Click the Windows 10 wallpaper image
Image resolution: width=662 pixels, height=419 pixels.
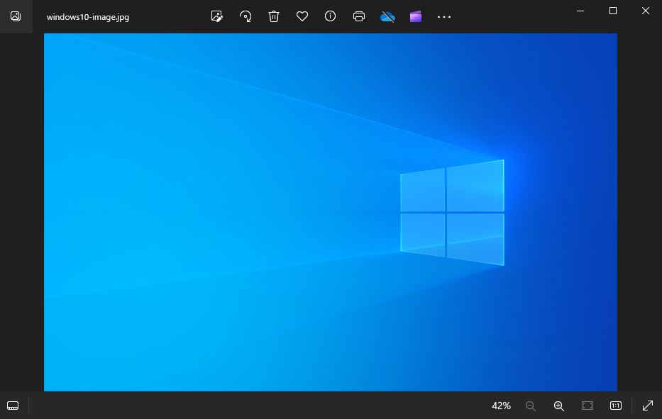pyautogui.click(x=331, y=212)
